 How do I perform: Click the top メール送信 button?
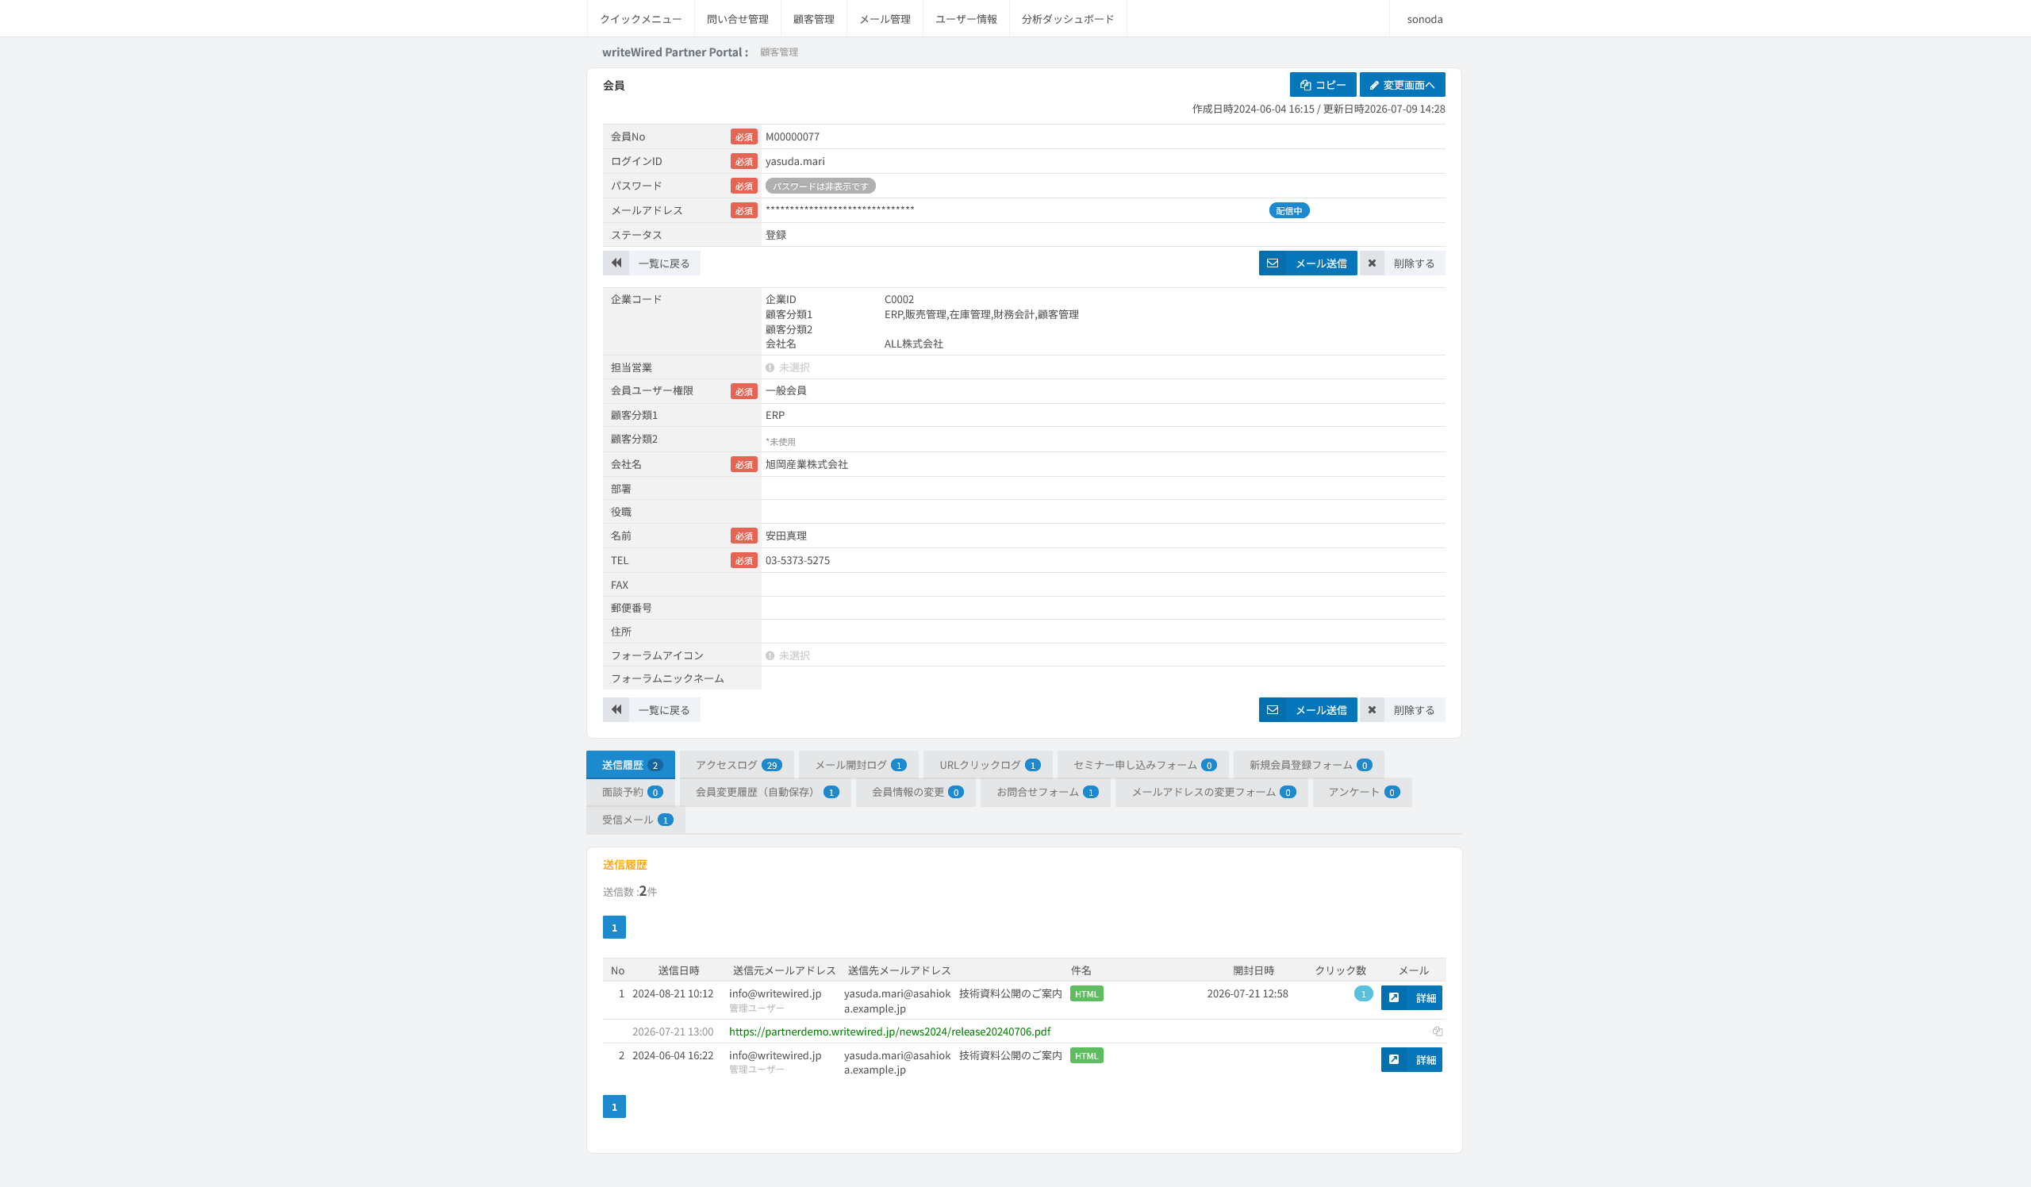pos(1307,263)
